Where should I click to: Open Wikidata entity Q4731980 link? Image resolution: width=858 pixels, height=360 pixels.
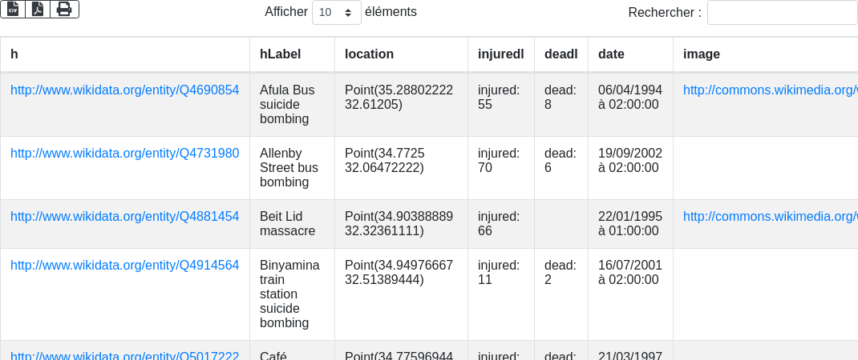pyautogui.click(x=124, y=154)
